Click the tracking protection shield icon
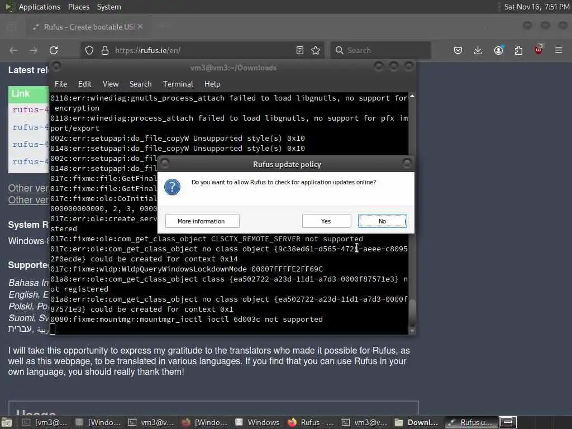 point(89,50)
